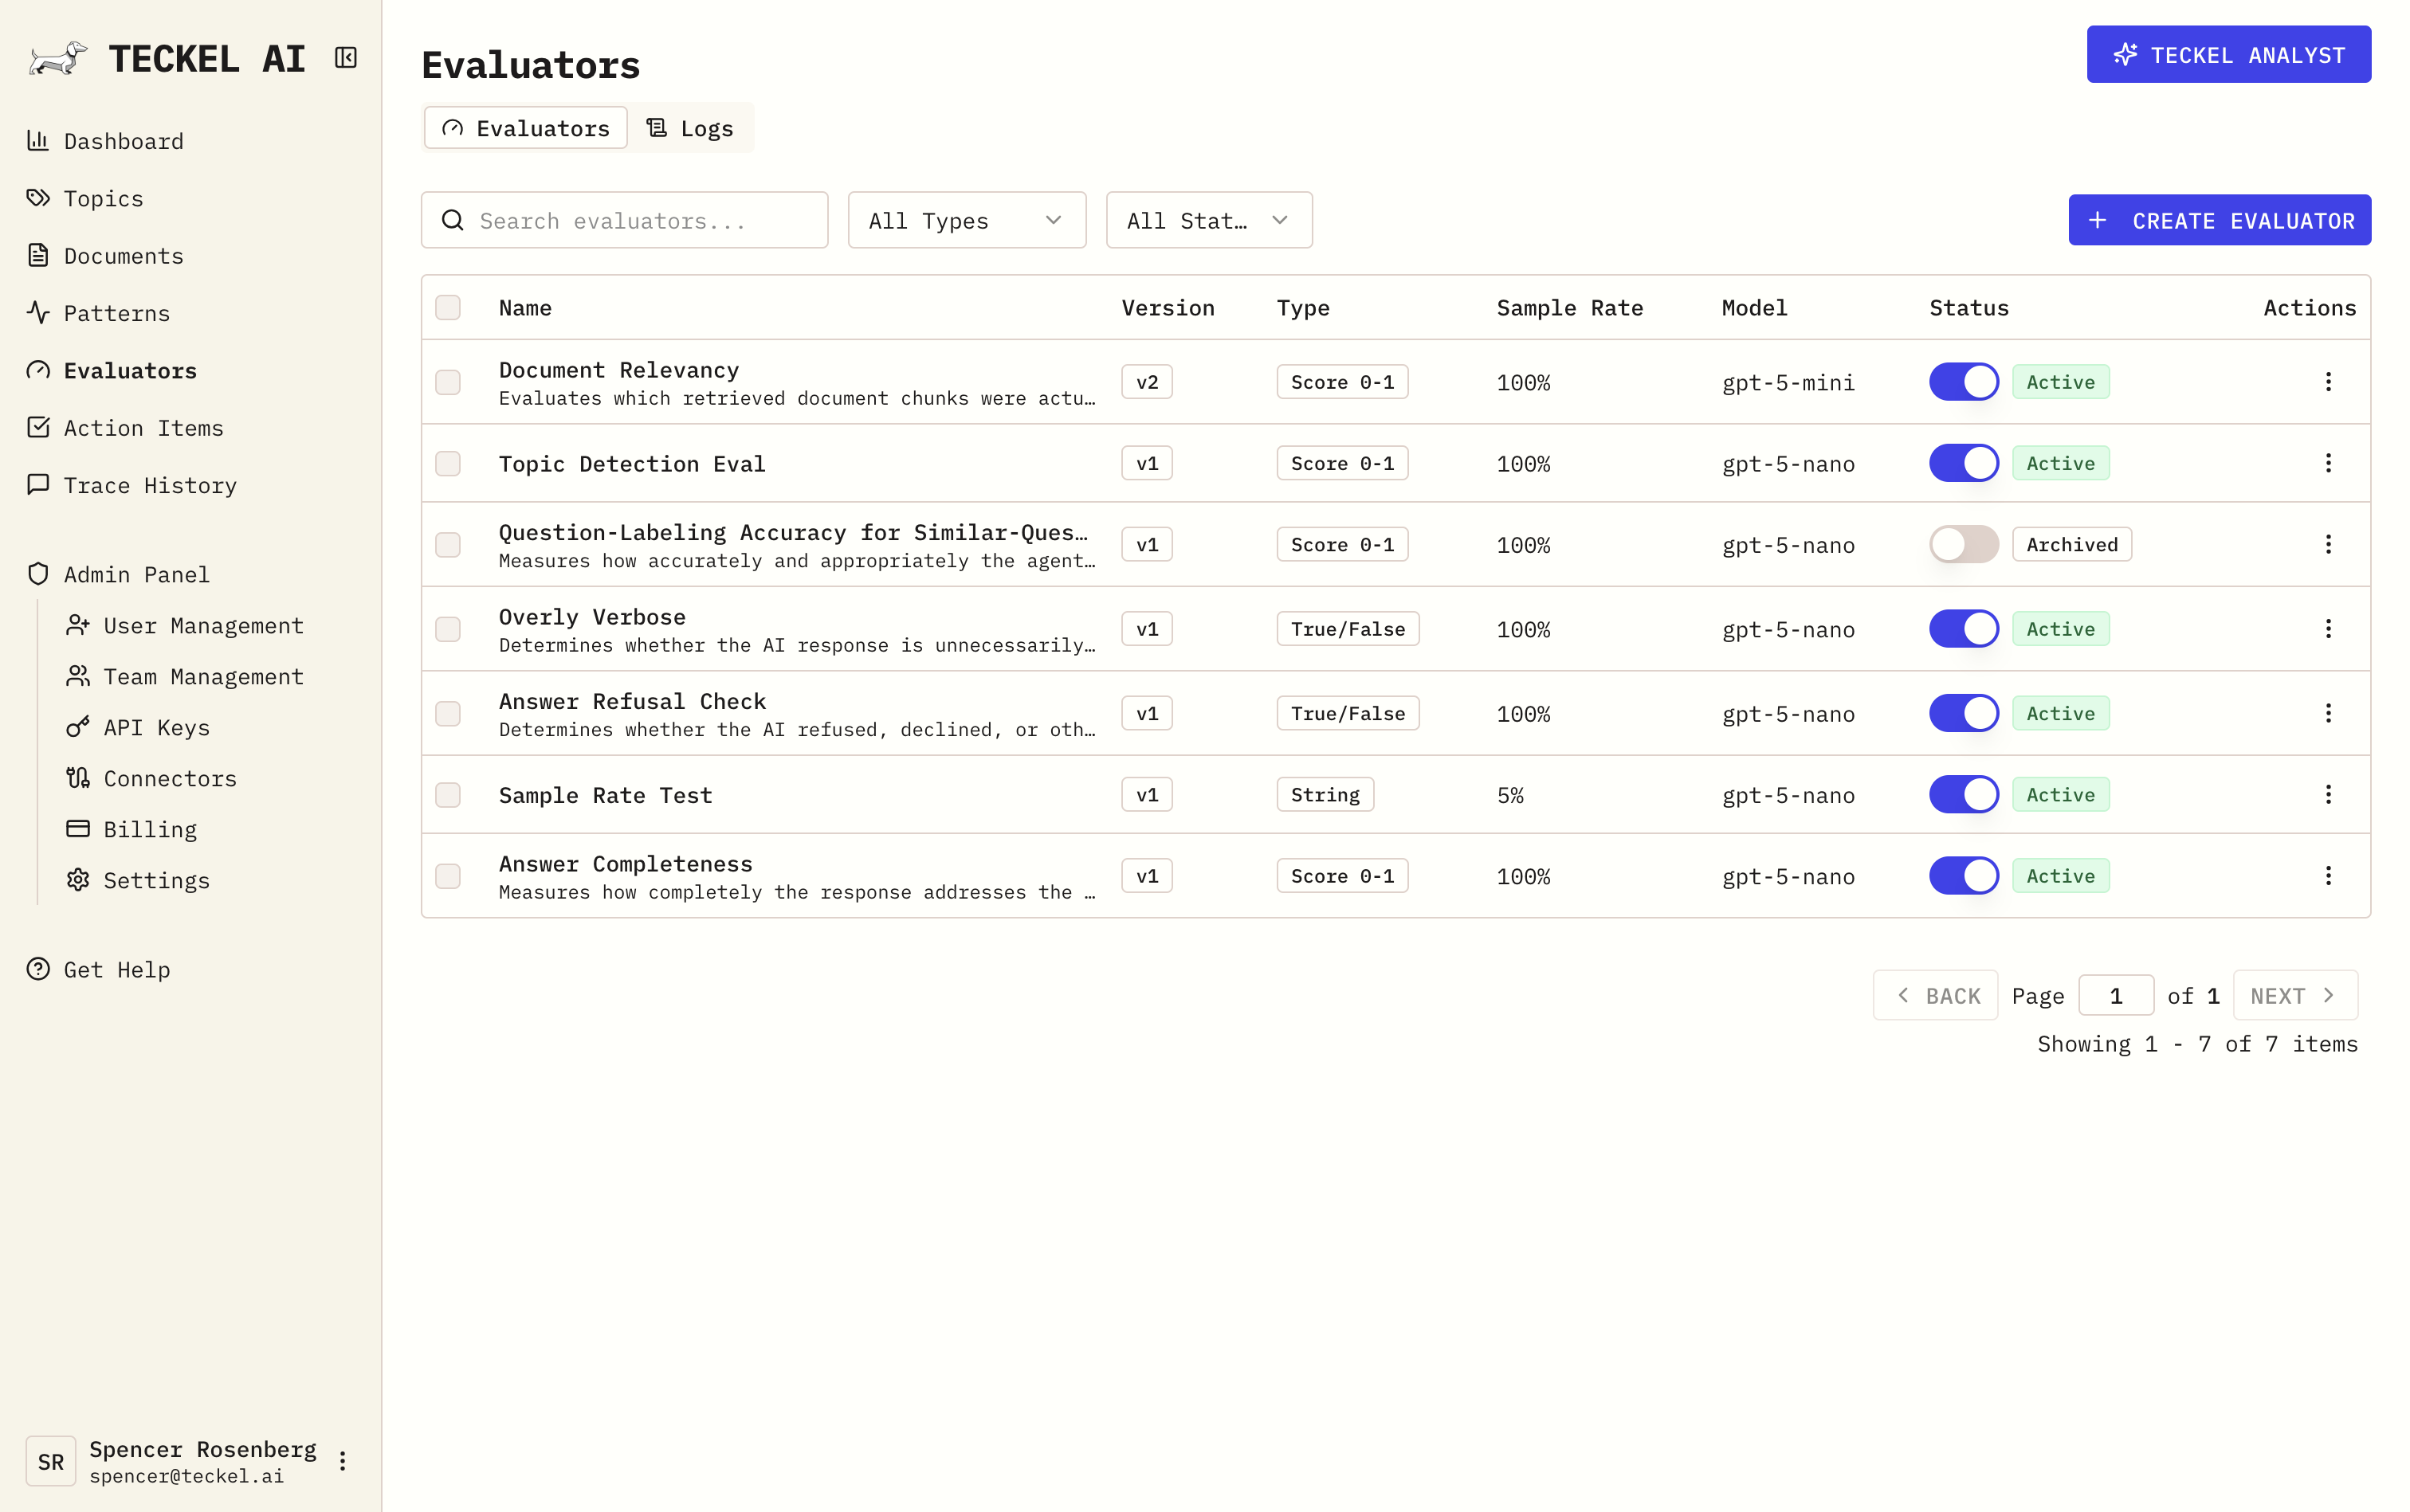Open Trace History in the sidebar

click(150, 485)
